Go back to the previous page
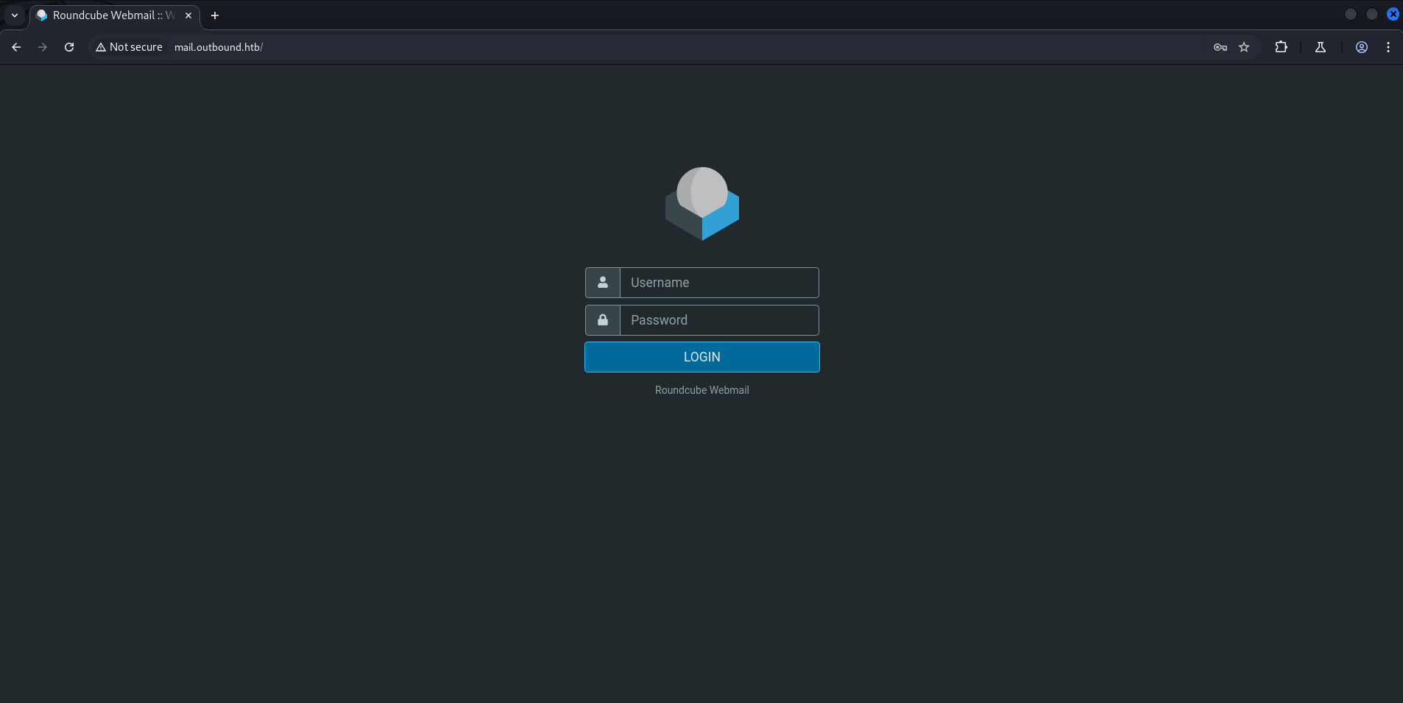Screen dimensions: 1403x703 pos(16,47)
